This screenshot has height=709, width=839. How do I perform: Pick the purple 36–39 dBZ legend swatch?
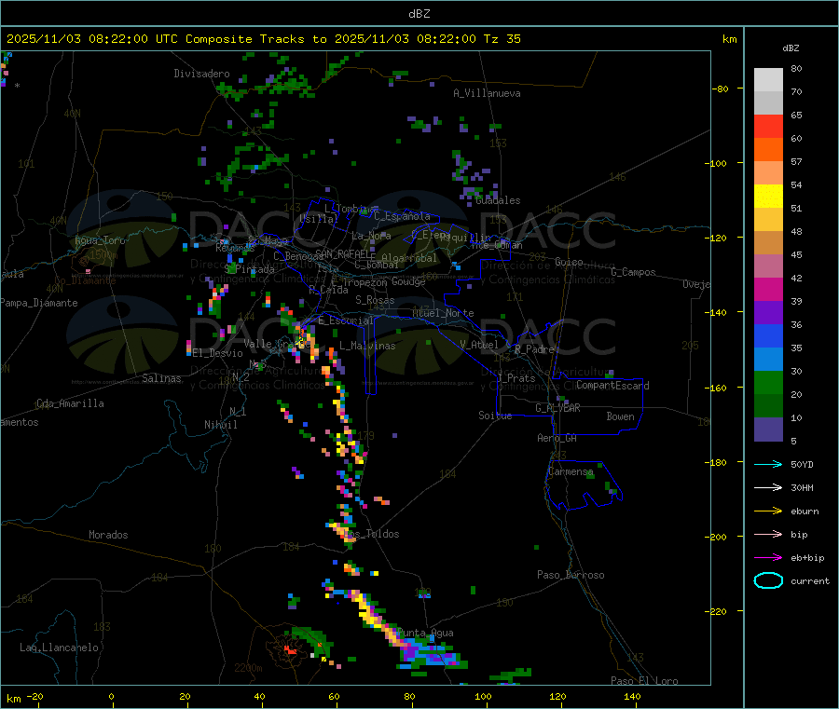pyautogui.click(x=768, y=313)
